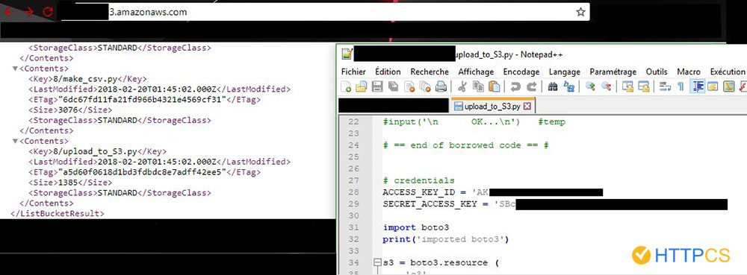This screenshot has height=275, width=747.
Task: Click line number 31 in the margin
Action: pos(354,227)
